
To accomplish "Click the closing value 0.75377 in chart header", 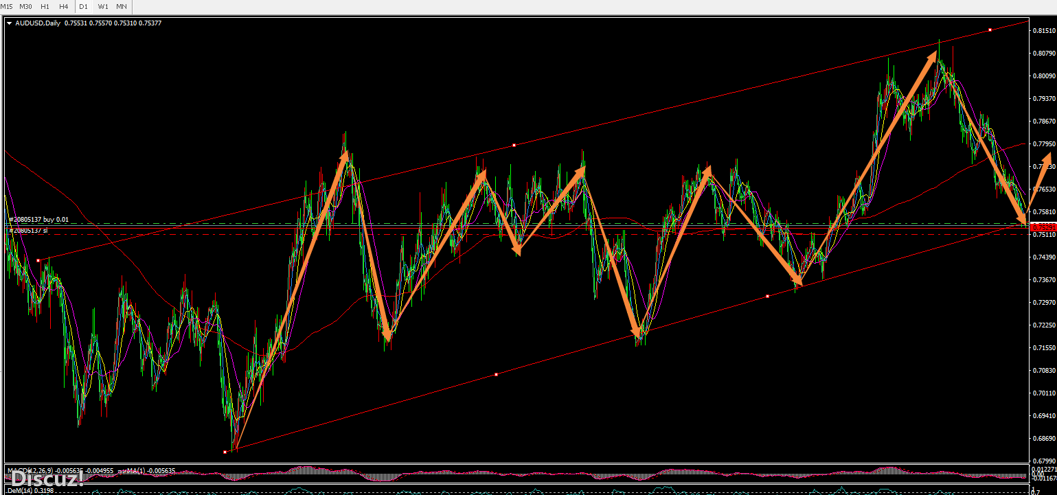I will pyautogui.click(x=150, y=23).
